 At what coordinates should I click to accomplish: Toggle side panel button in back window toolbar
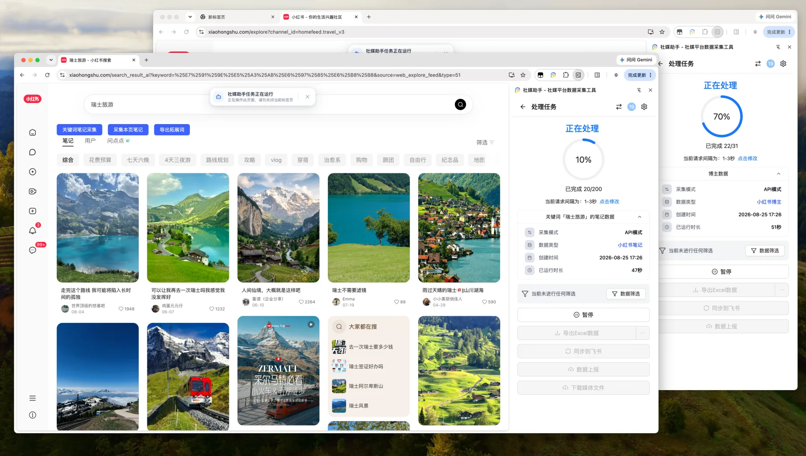click(717, 32)
